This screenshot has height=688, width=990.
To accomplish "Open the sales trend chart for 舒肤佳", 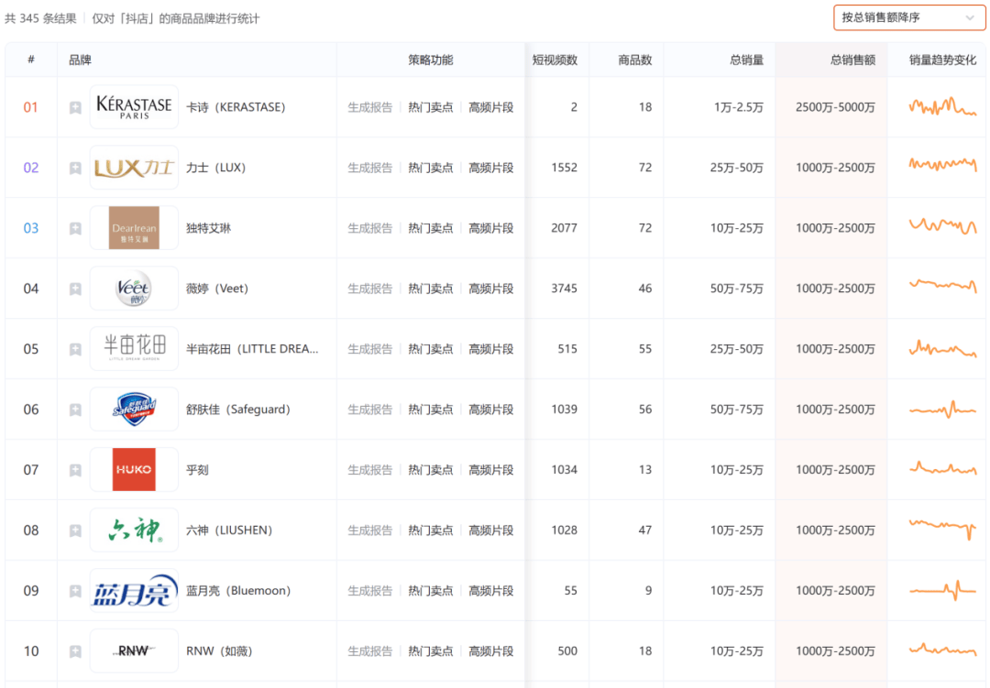I will click(x=942, y=410).
